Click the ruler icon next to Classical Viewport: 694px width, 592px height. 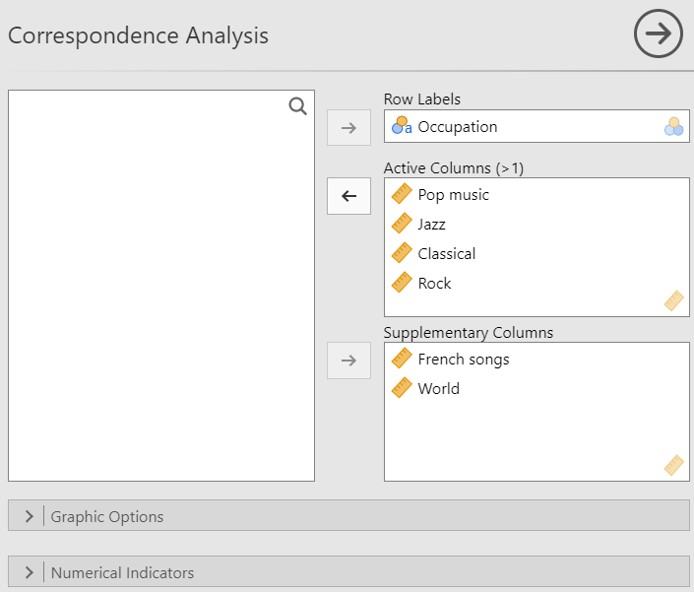tap(402, 253)
